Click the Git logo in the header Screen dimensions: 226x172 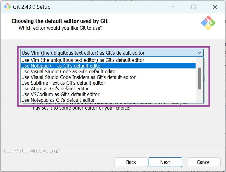tap(208, 23)
